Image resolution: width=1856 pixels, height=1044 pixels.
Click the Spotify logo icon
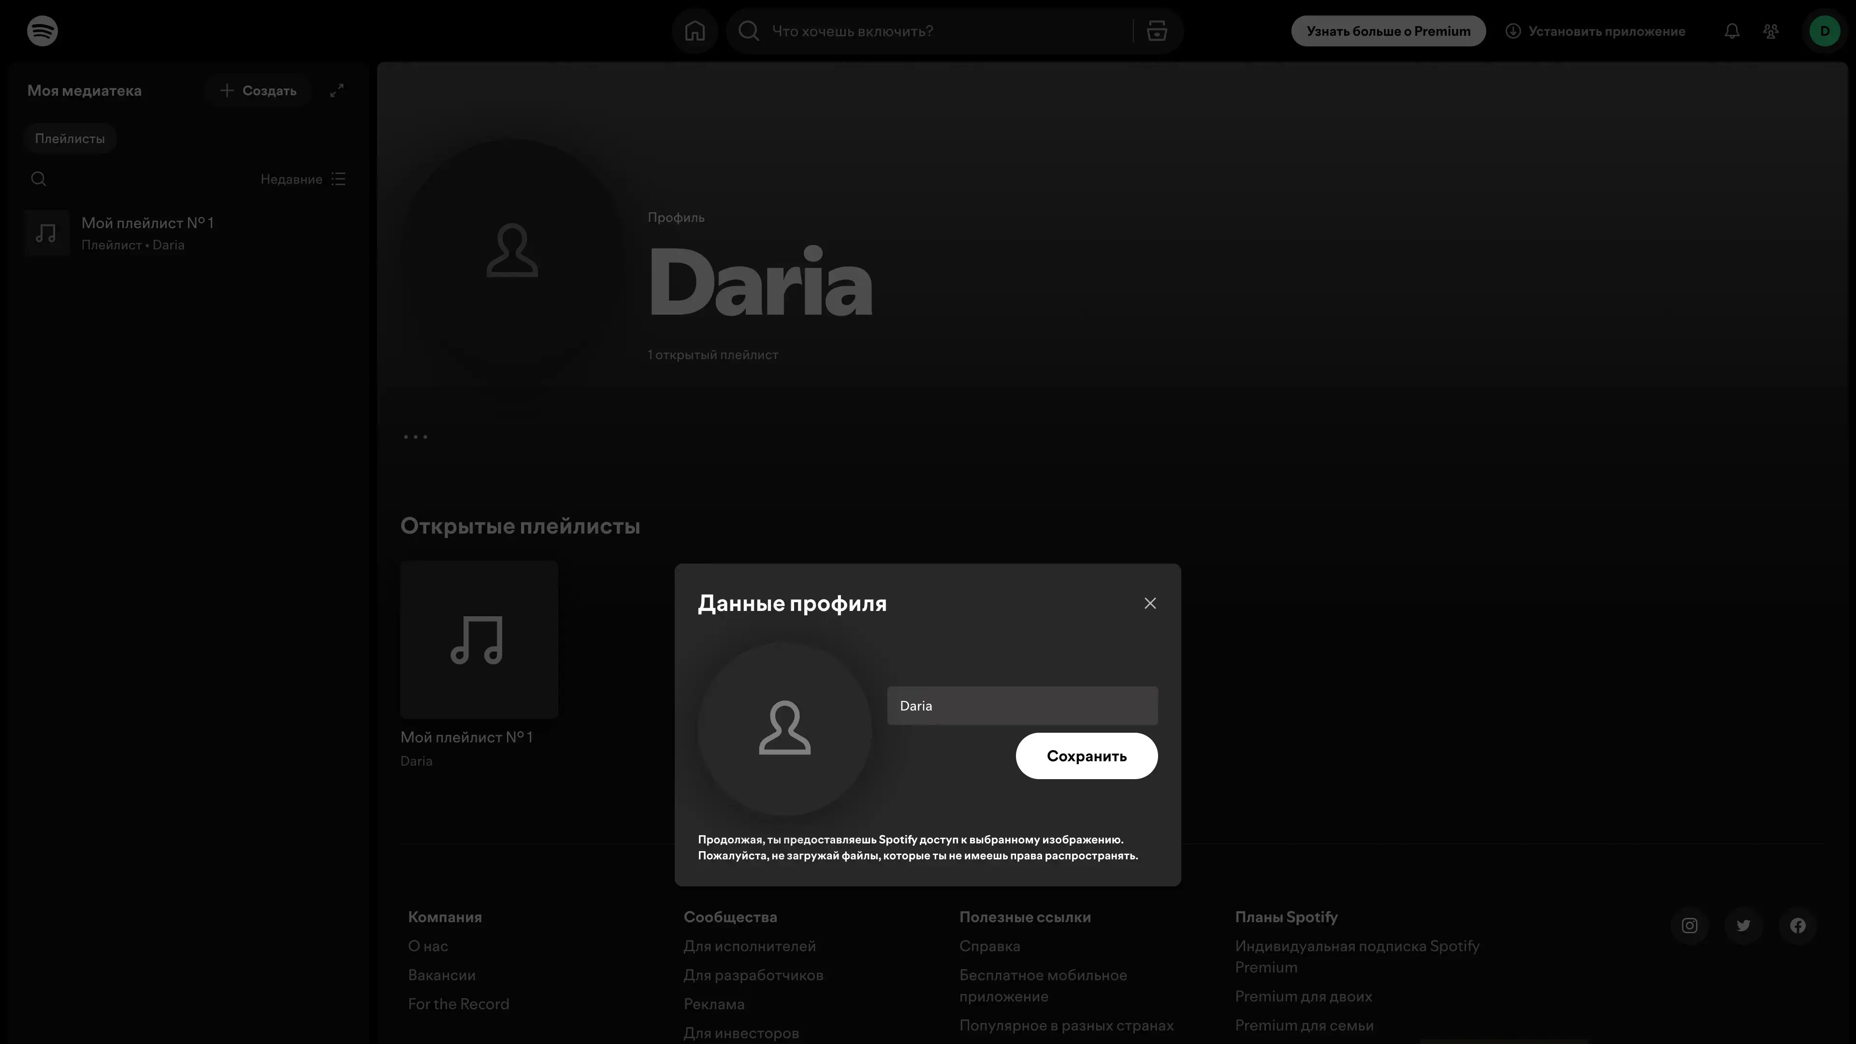pyautogui.click(x=43, y=31)
